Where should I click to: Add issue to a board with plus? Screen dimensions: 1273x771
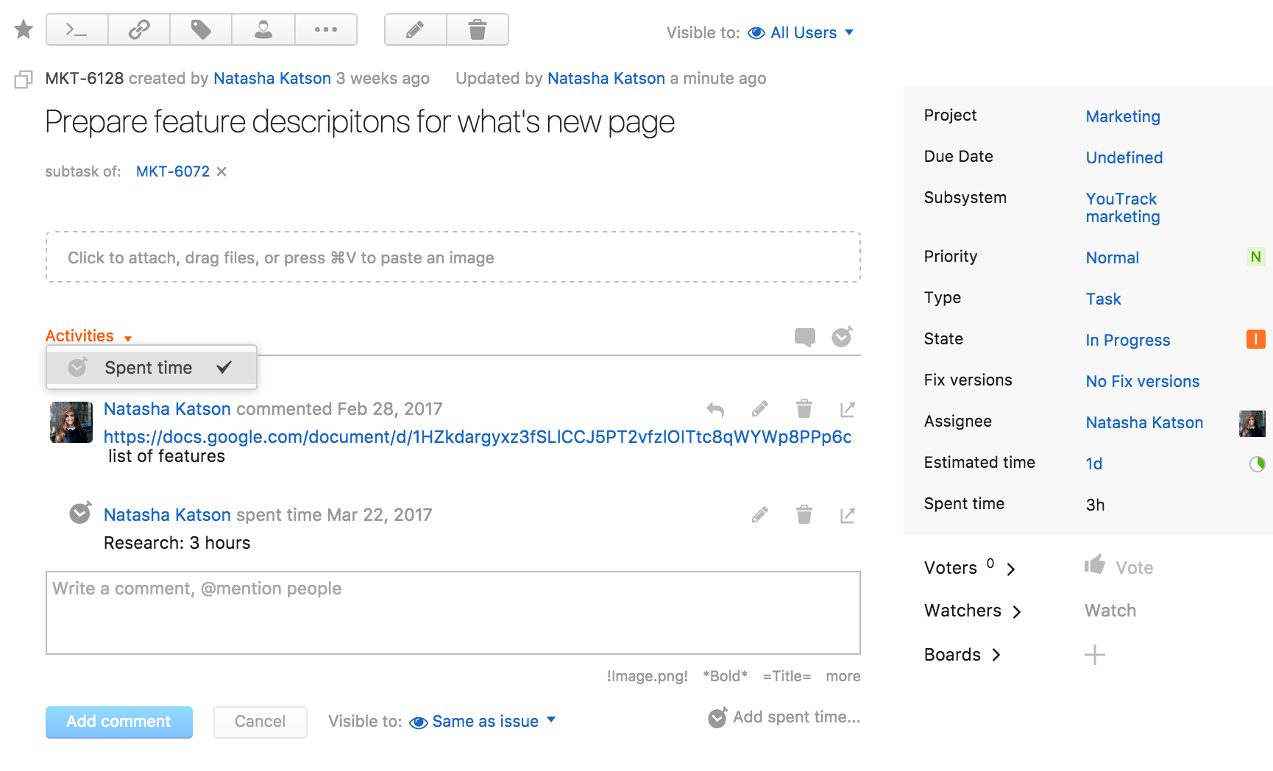[1095, 655]
